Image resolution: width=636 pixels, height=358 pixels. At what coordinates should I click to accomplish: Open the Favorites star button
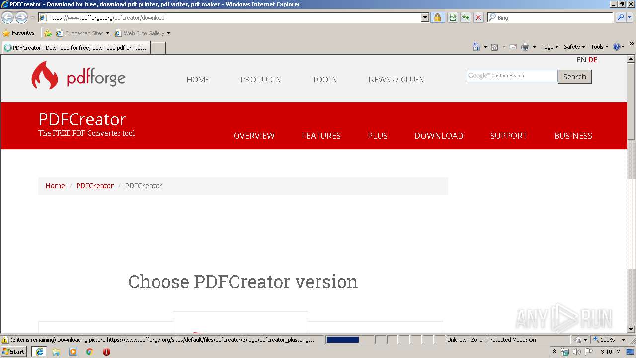click(19, 33)
